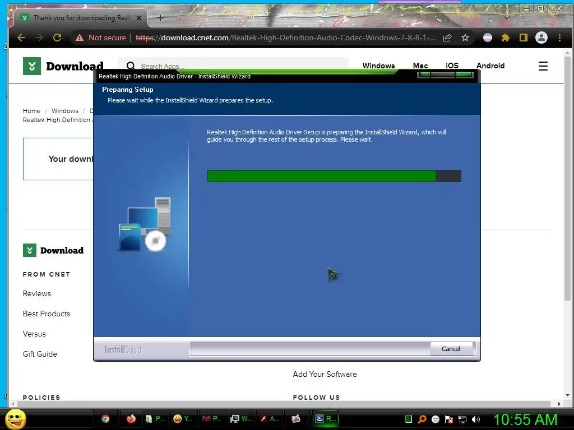Click the green Download logo in header
Screen dimensions: 574x430
pos(63,66)
